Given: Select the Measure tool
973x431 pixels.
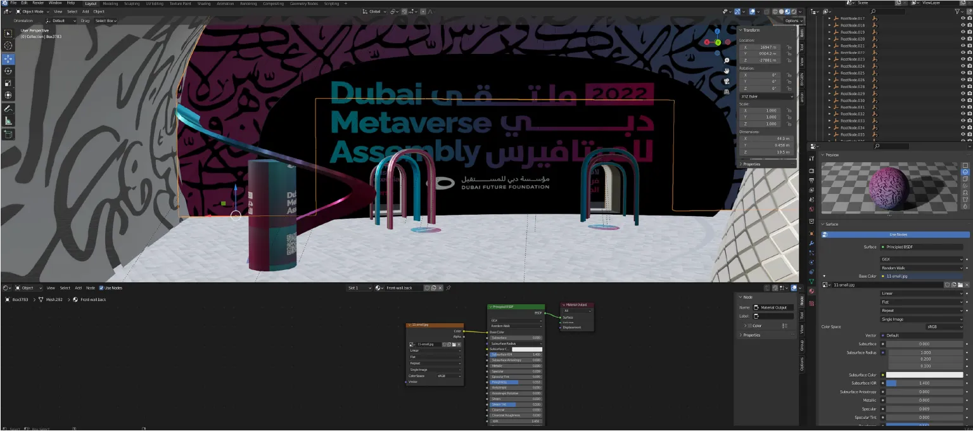Looking at the screenshot, I should (8, 120).
